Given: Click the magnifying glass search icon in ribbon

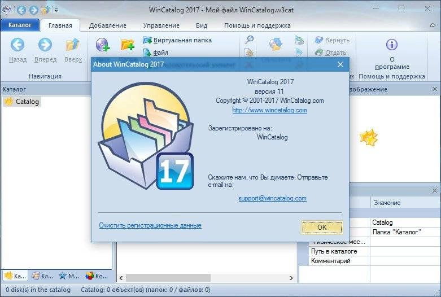Looking at the screenshot, I should pyautogui.click(x=249, y=40).
